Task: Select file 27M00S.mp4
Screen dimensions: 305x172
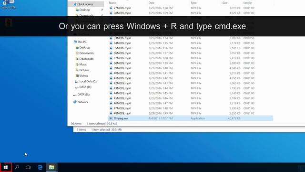Action: (x=122, y=8)
